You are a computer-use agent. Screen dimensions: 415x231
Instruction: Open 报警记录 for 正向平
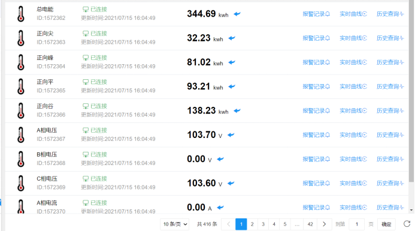[316, 86]
